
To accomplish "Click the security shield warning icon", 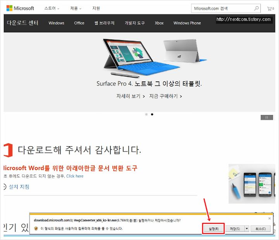I will (x=36, y=228).
